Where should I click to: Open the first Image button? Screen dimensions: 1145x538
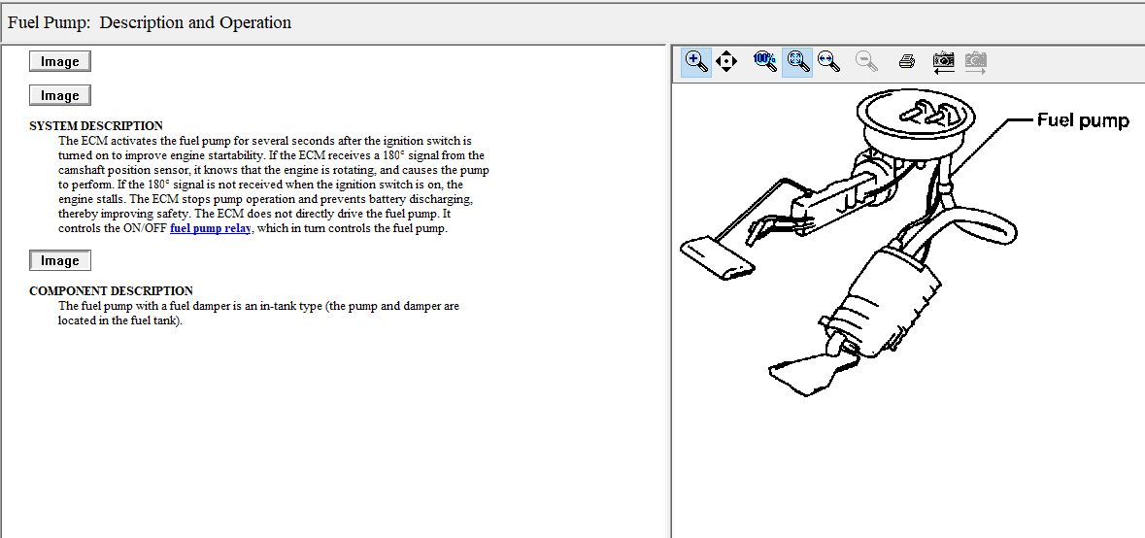tap(60, 61)
